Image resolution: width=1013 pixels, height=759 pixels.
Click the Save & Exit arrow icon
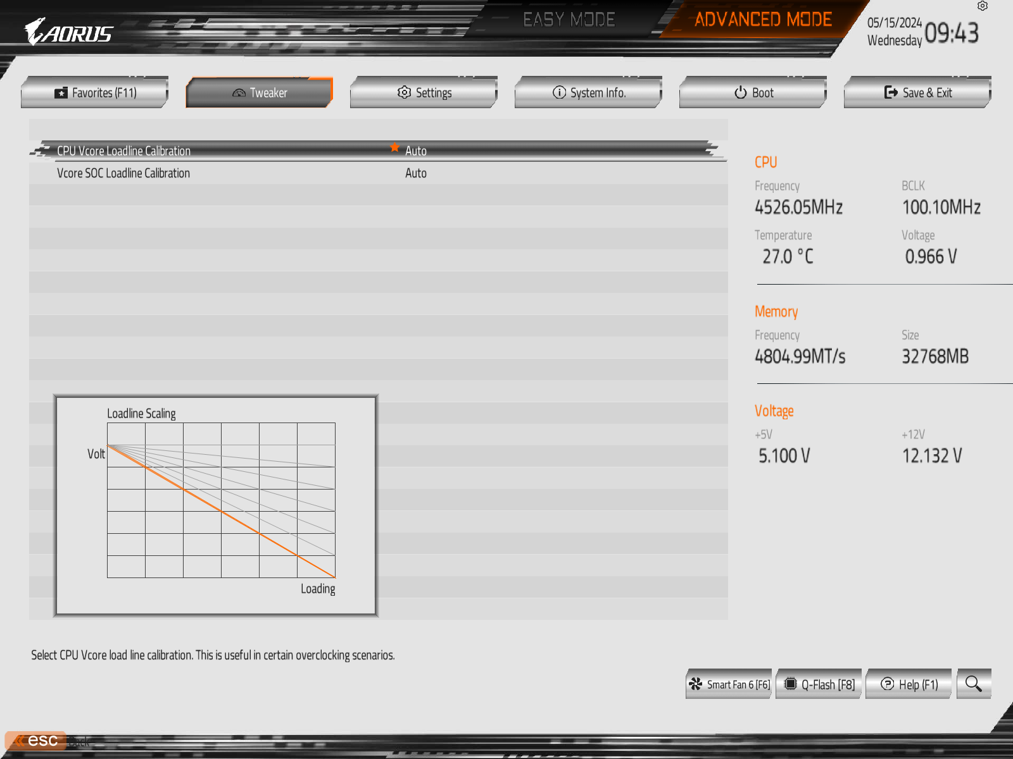tap(891, 92)
